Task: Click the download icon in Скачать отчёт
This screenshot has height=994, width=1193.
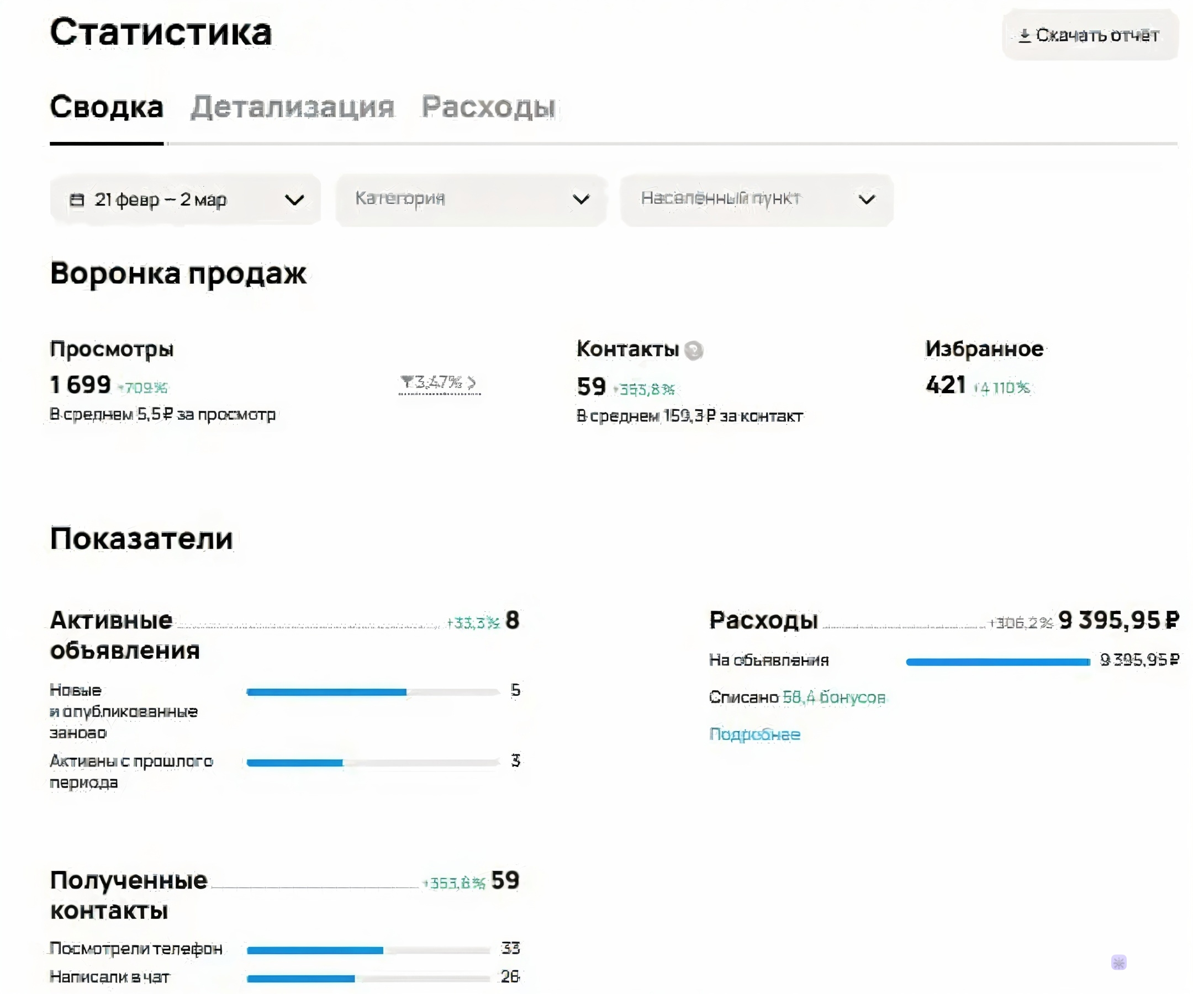Action: [1025, 35]
